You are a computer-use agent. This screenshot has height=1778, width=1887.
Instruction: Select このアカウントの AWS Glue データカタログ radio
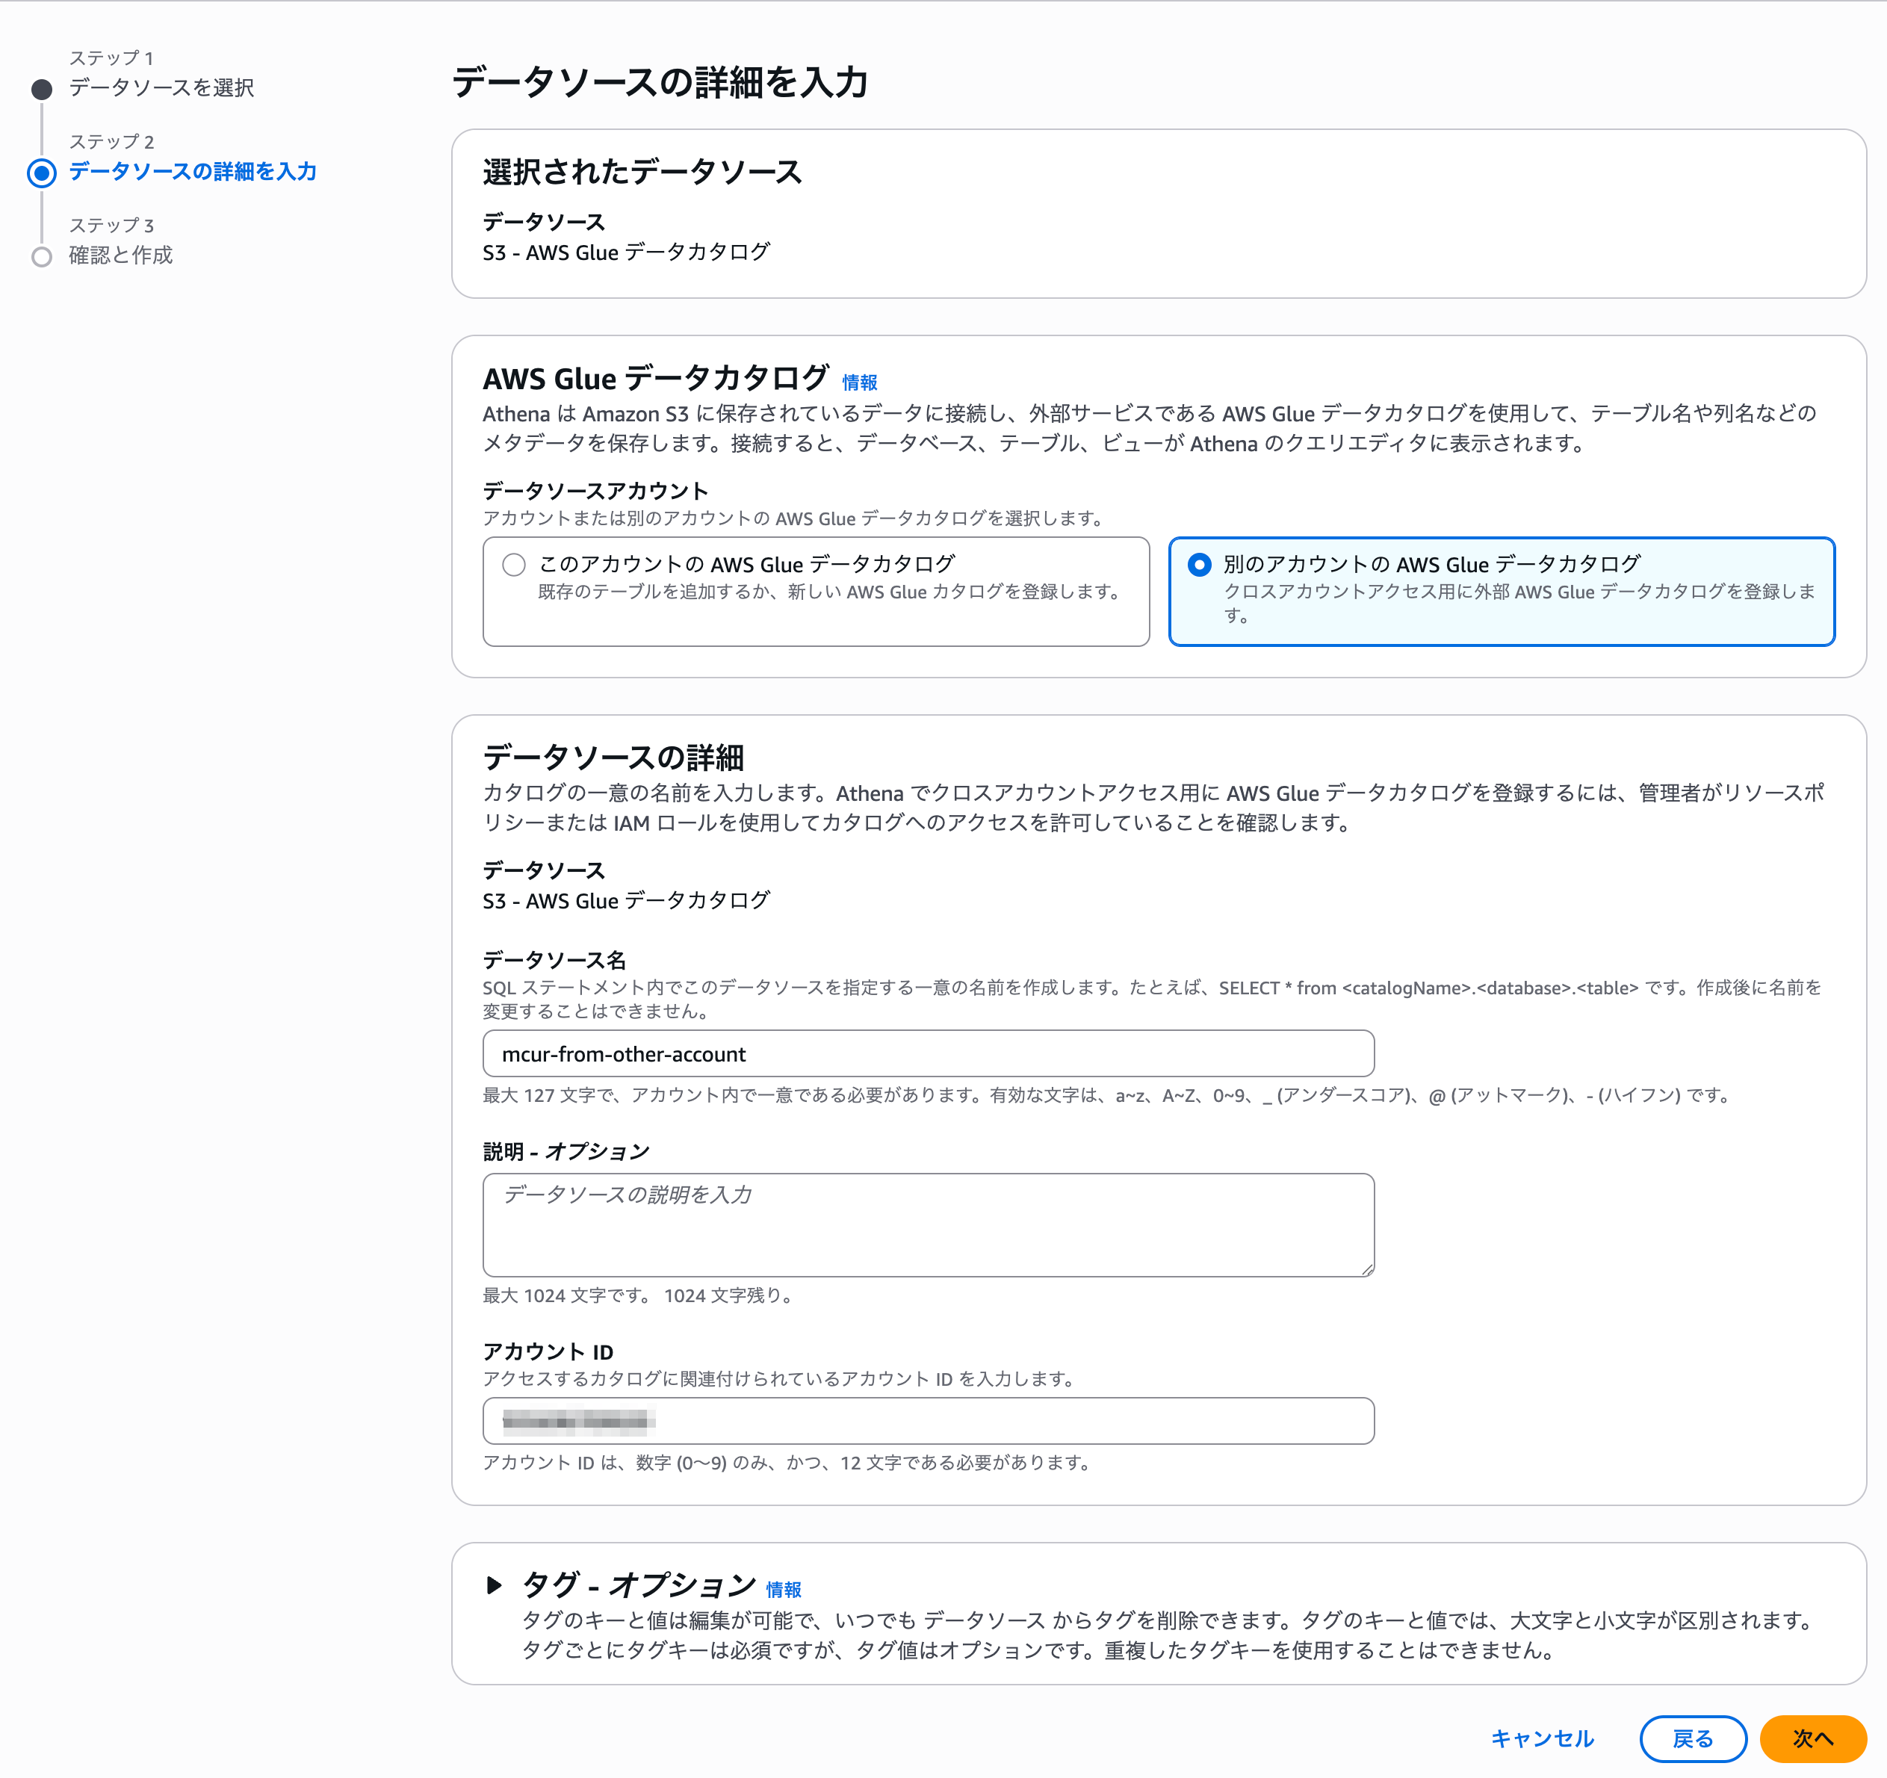point(513,565)
